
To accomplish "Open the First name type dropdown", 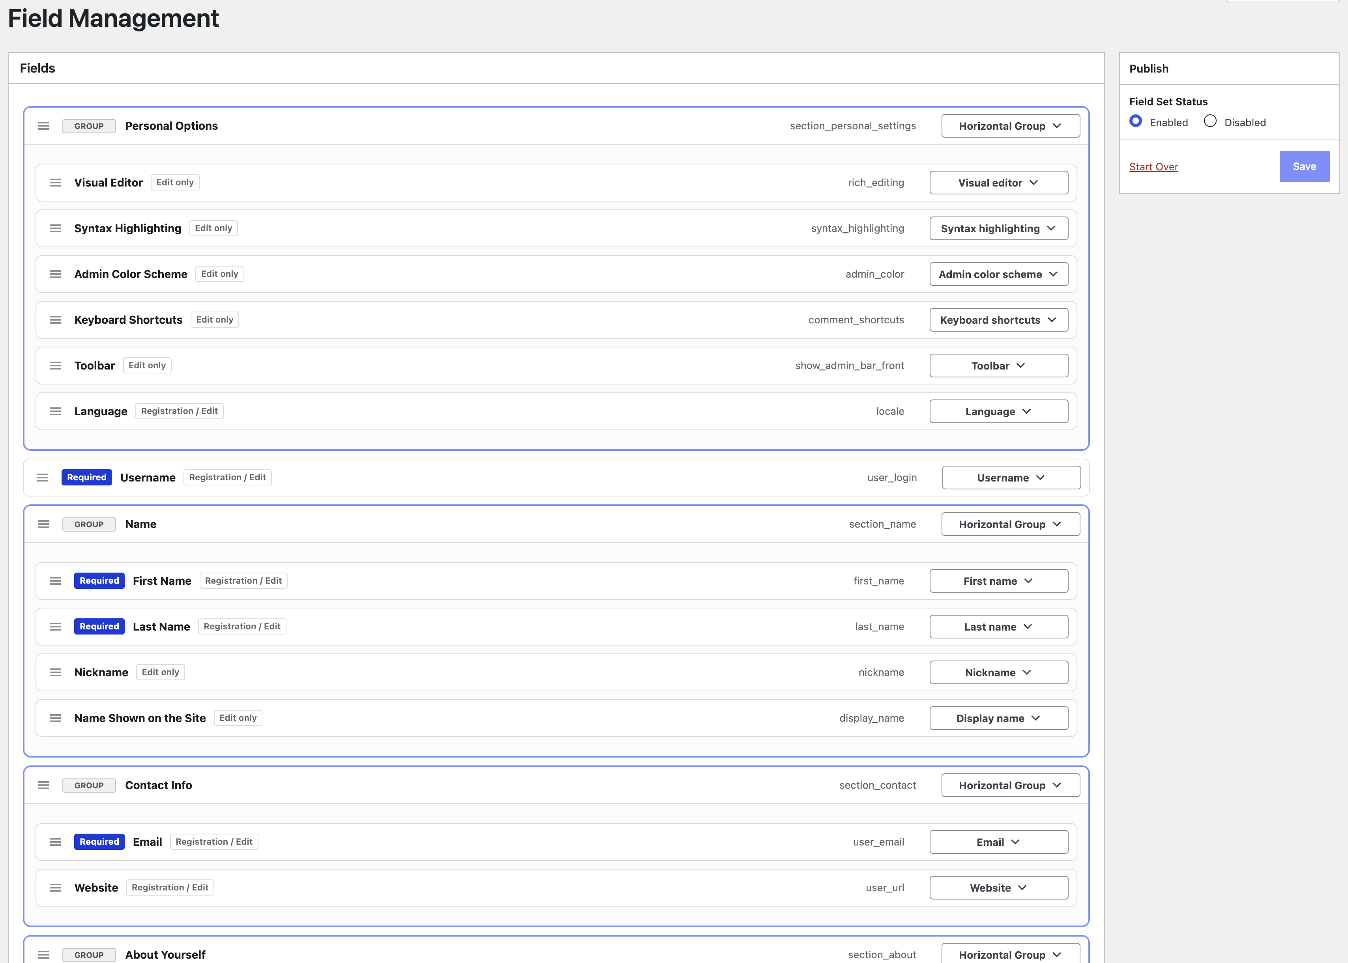I will pyautogui.click(x=998, y=580).
